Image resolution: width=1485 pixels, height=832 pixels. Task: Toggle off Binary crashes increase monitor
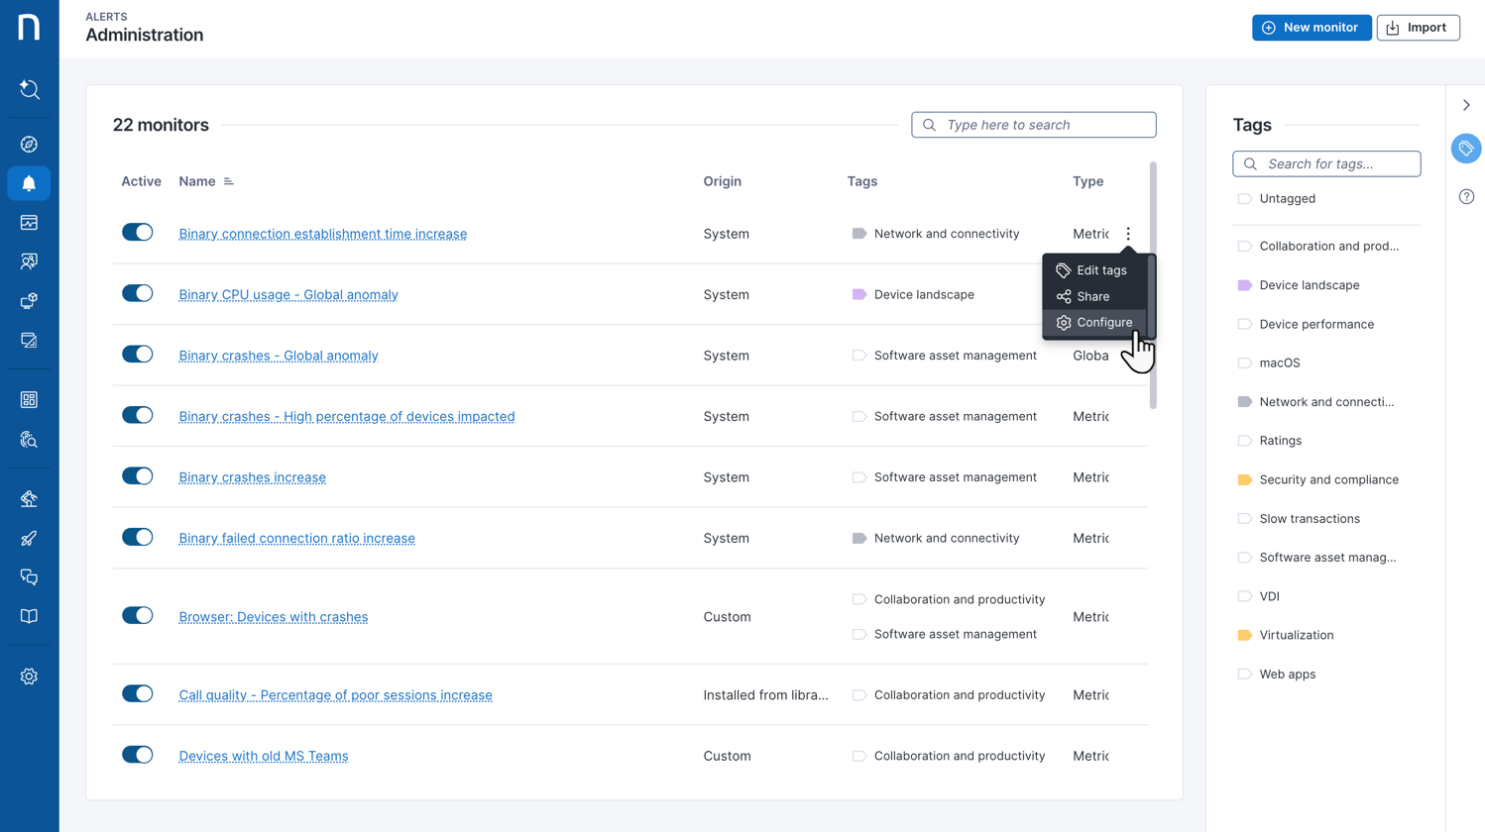point(137,476)
